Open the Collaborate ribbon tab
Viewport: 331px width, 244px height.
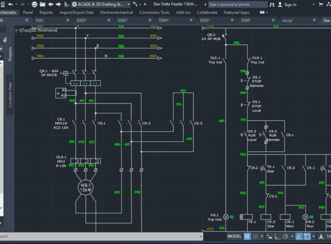(207, 13)
